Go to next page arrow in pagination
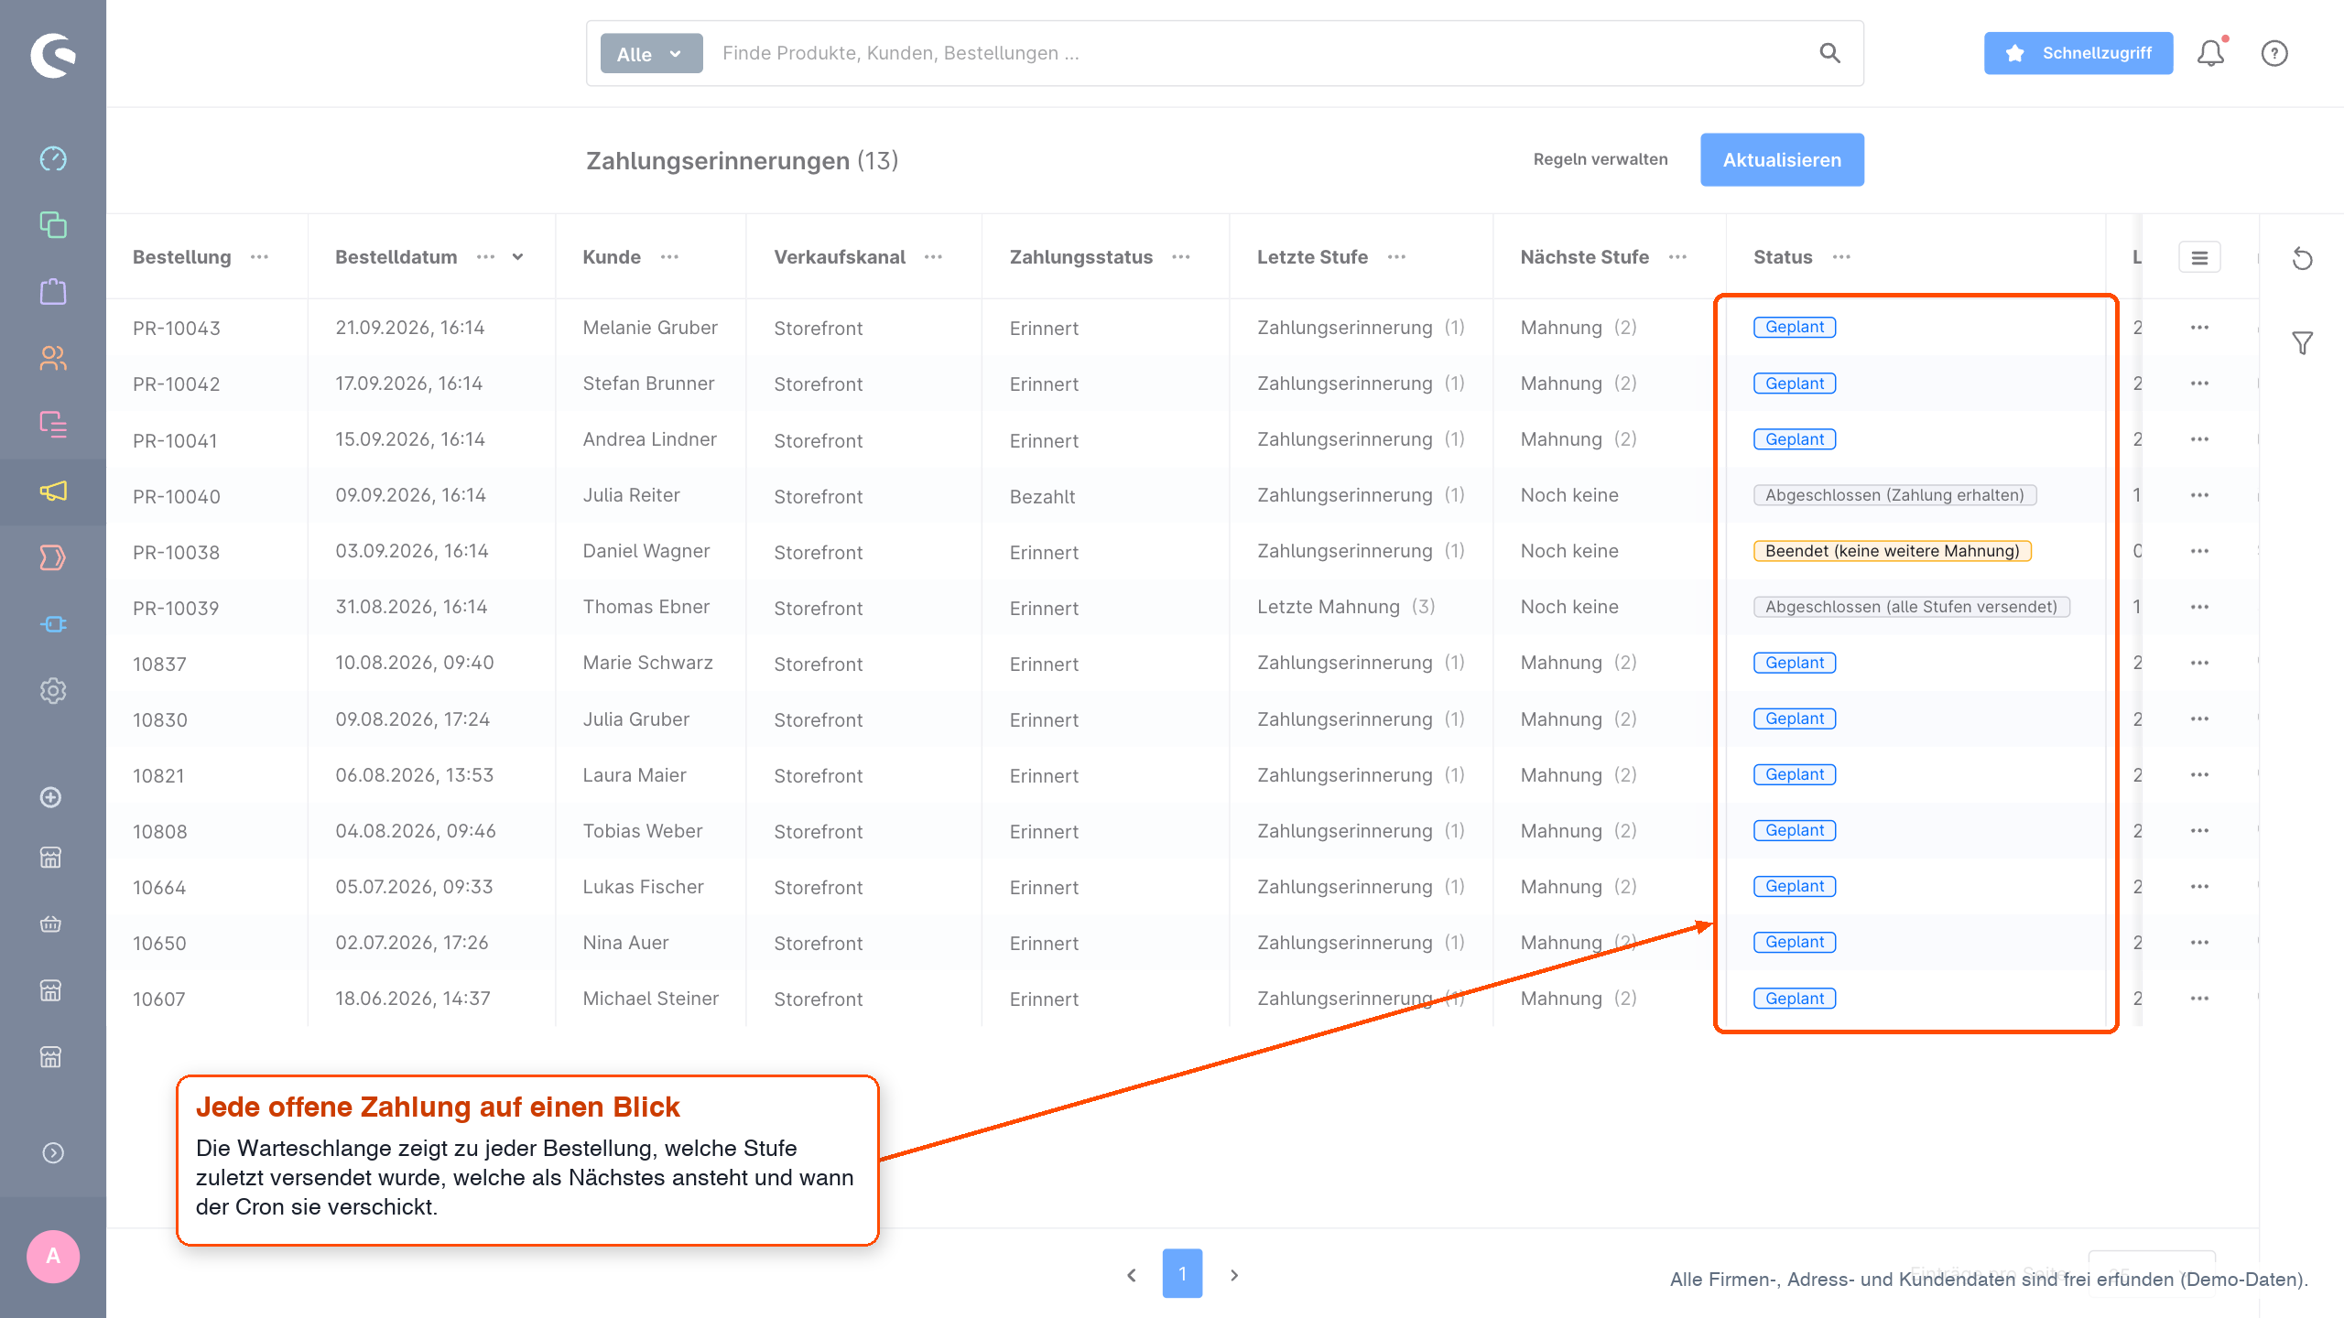2344x1318 pixels. (1234, 1275)
